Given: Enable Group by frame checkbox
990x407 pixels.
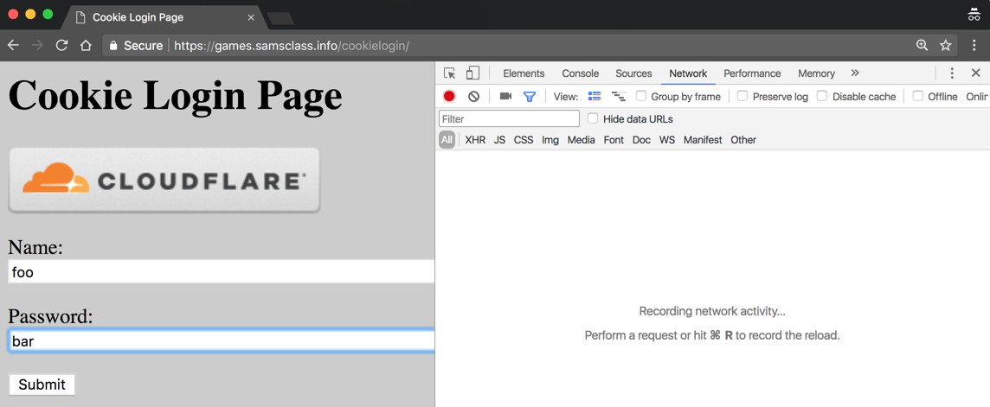Looking at the screenshot, I should tap(641, 96).
